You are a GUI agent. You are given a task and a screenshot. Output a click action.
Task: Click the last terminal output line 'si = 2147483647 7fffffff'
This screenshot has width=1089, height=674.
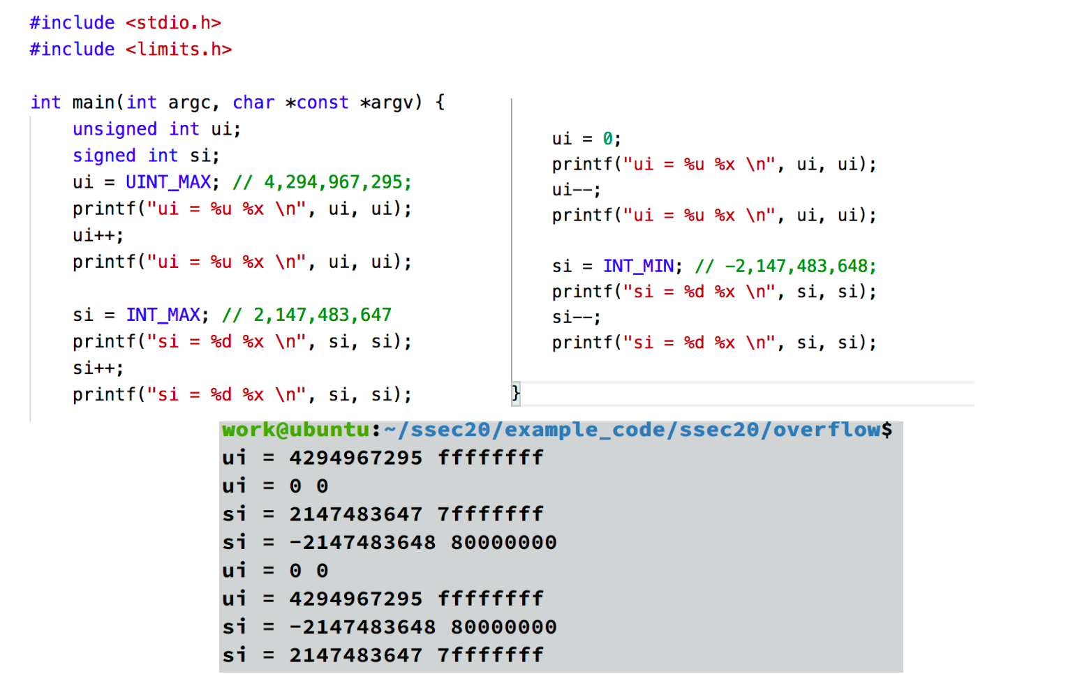(383, 656)
